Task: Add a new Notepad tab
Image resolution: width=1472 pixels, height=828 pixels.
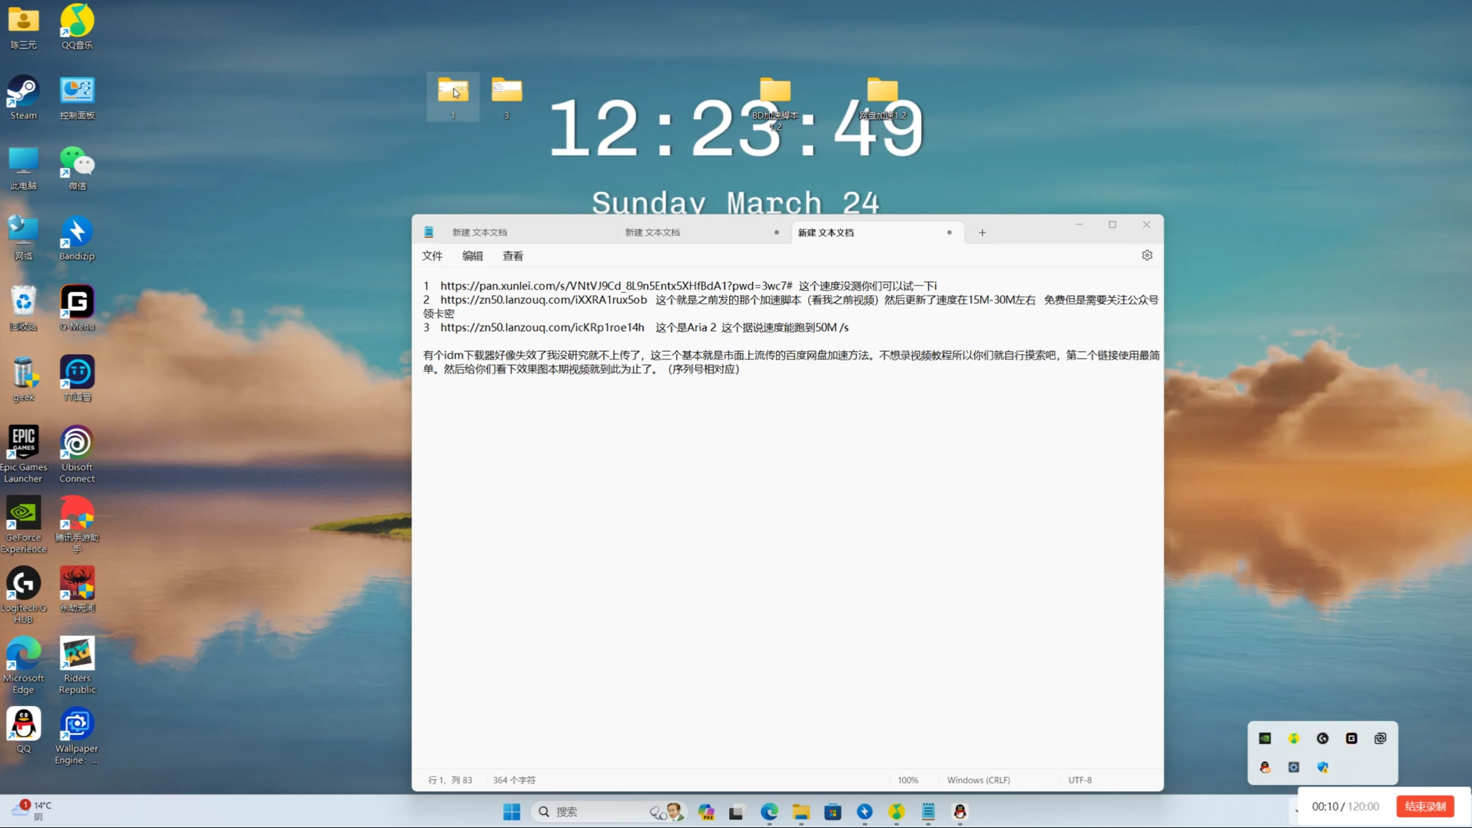Action: (982, 232)
